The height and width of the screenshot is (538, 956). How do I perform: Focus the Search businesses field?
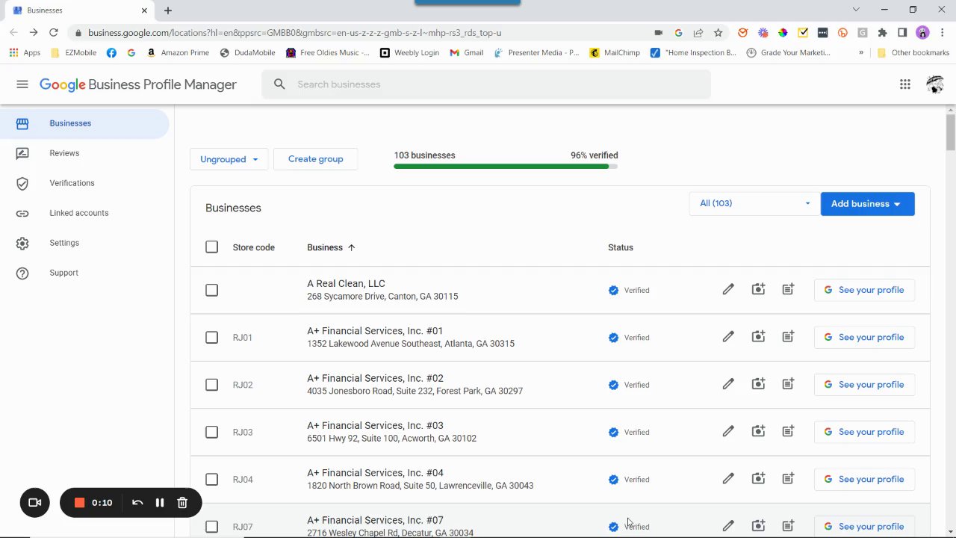tap(486, 84)
